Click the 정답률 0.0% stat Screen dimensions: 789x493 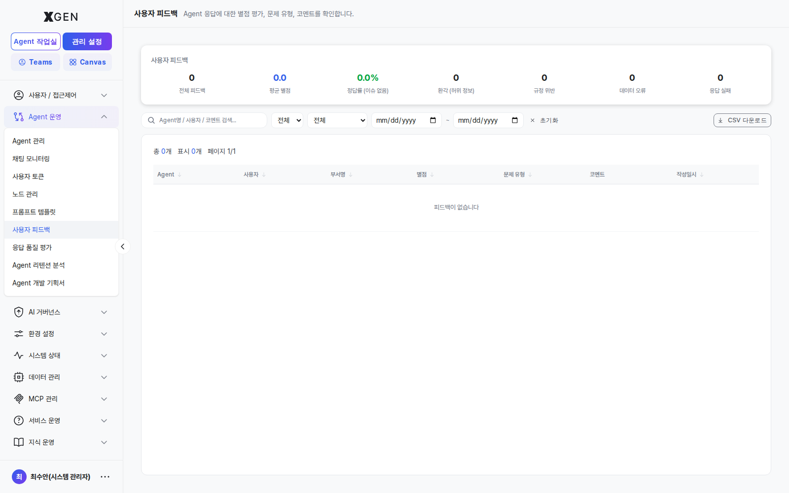point(368,83)
